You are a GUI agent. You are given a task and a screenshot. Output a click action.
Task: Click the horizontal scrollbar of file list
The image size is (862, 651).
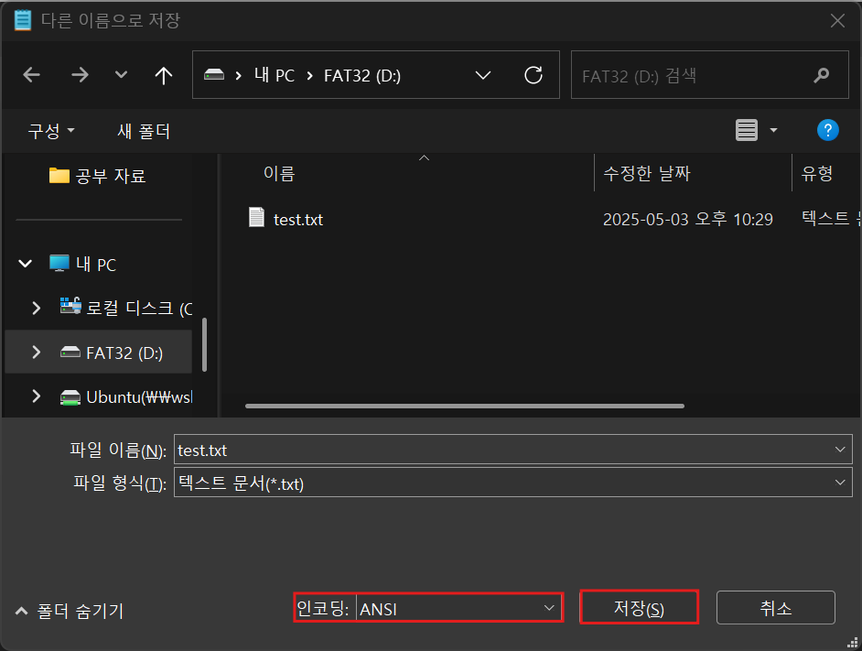465,407
